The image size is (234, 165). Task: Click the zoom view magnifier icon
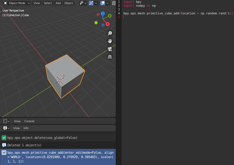coord(110,33)
